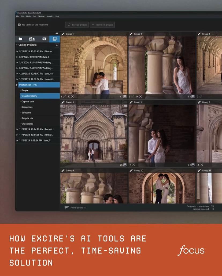Click the Photo count sort label
This screenshot has width=222, height=276.
point(76,208)
